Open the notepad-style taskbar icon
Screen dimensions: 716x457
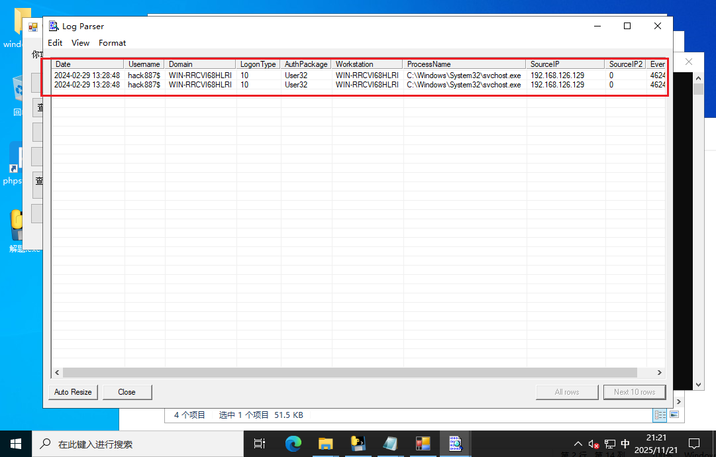[390, 444]
